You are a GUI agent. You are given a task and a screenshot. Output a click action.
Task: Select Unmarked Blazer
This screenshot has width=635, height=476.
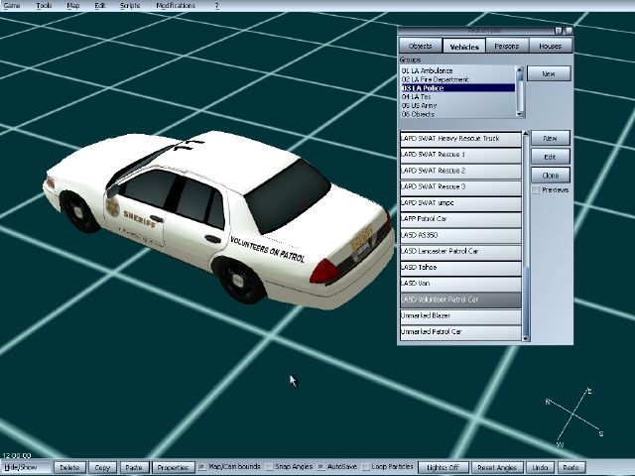460,315
